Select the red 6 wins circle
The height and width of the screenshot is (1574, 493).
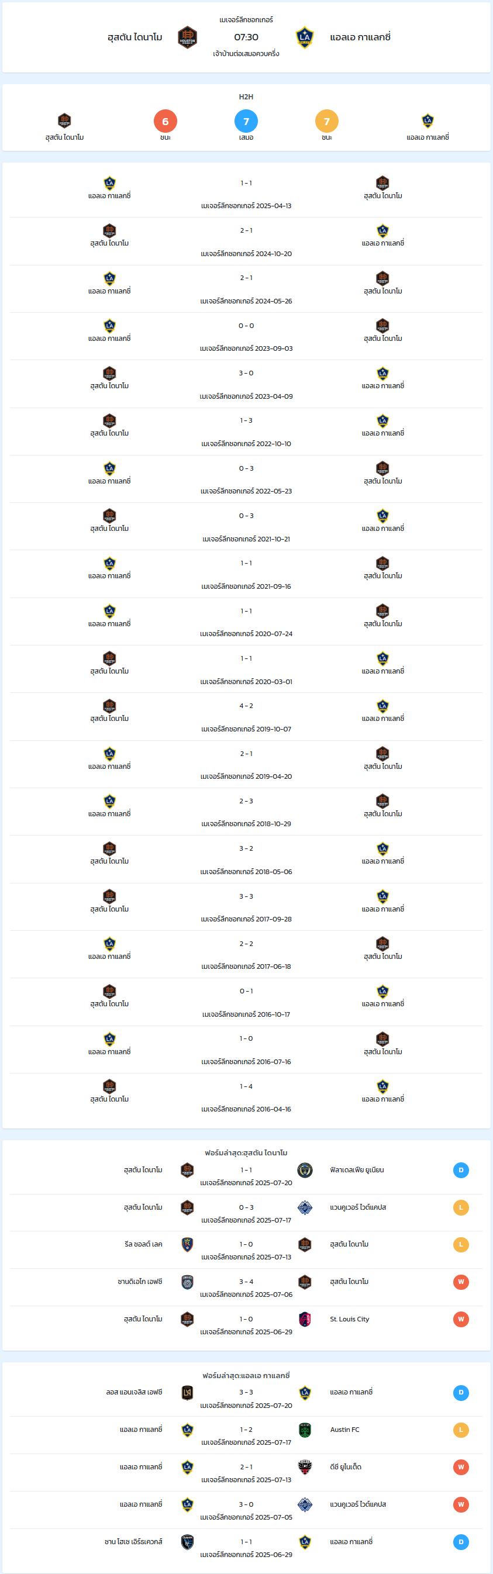point(166,122)
